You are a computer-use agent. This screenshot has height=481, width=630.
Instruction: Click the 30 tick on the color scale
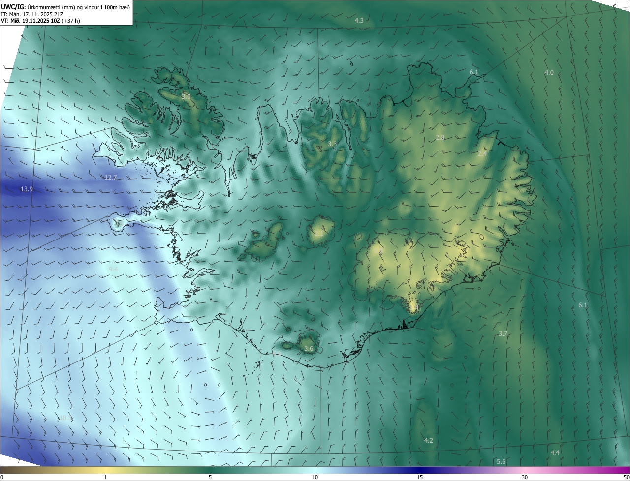[525, 477]
